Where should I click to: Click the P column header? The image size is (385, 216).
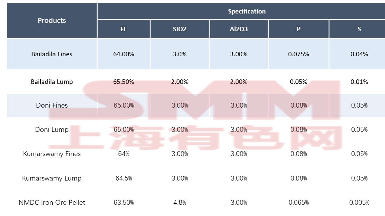tap(299, 29)
